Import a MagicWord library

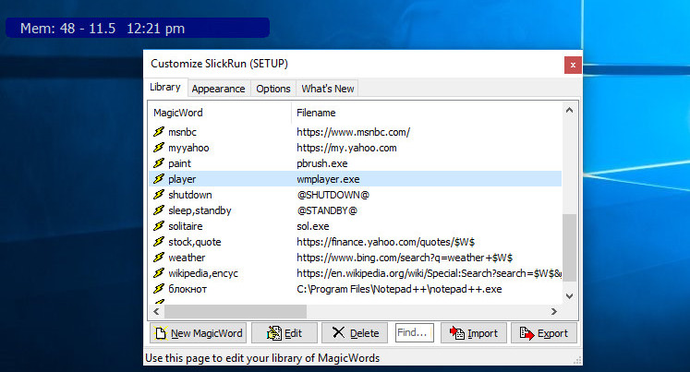click(x=473, y=333)
